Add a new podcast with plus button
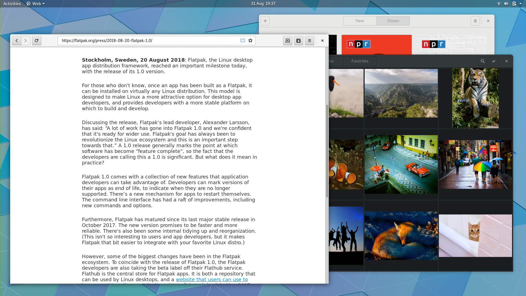This screenshot has height=296, width=526. 265,21
